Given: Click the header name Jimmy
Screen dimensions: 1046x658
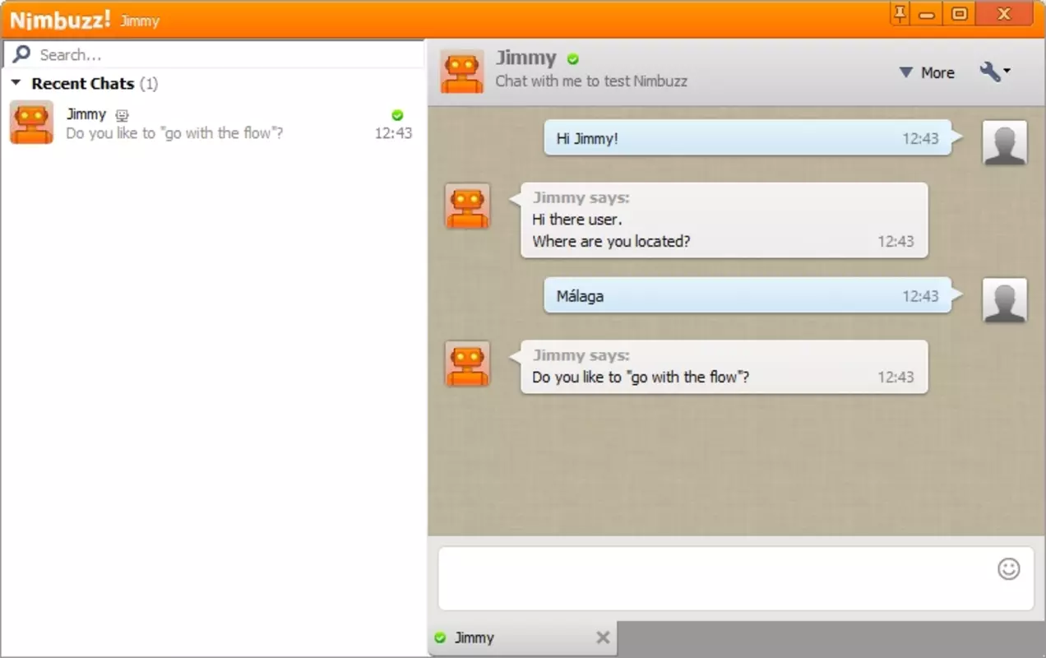Looking at the screenshot, I should pyautogui.click(x=525, y=58).
